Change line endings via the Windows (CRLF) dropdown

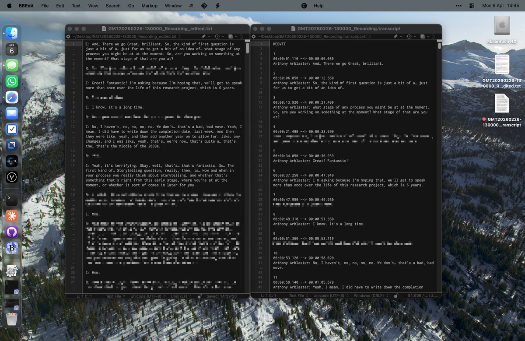coord(369,296)
